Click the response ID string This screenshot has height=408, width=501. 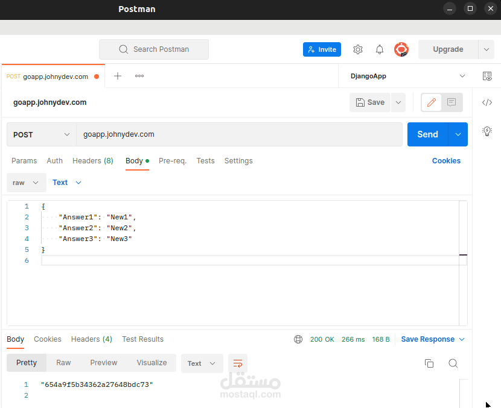[97, 384]
